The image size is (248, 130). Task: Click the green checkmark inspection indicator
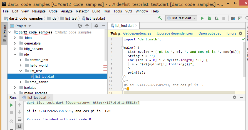[x=244, y=39]
